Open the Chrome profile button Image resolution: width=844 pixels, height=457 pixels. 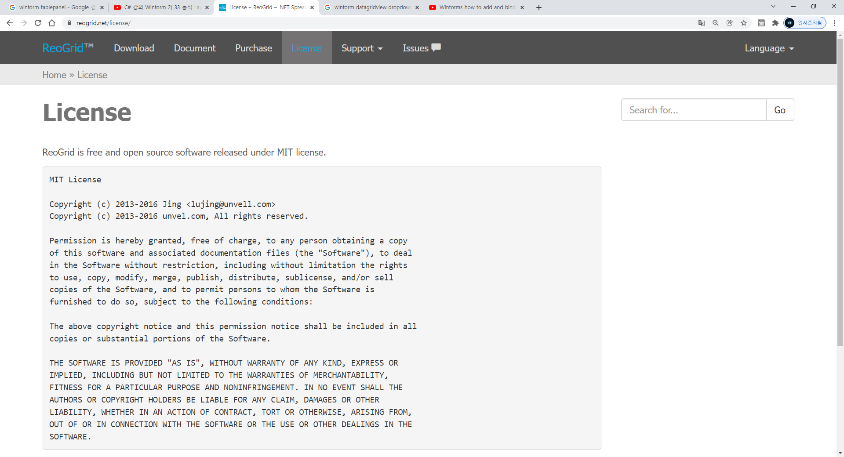point(804,23)
